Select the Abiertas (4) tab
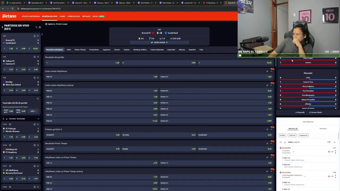This screenshot has width=340, height=191. [293, 129]
